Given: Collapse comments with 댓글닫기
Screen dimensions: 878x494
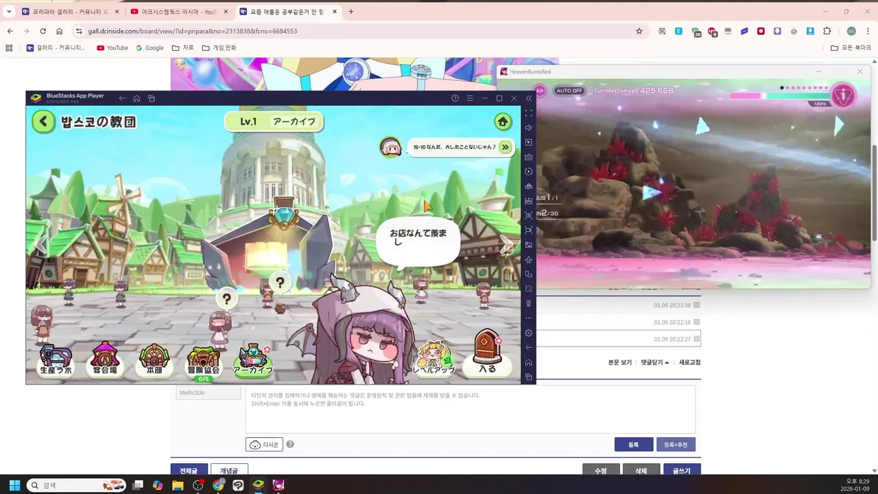Looking at the screenshot, I should coord(655,362).
